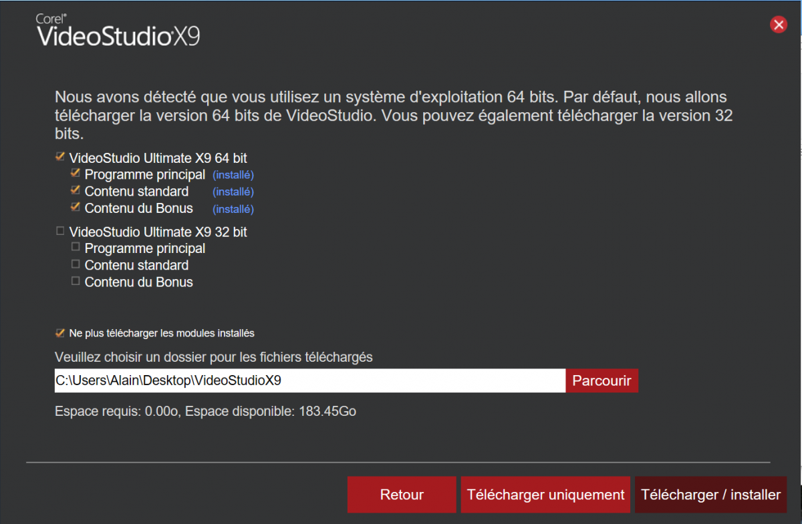Click the Espace requis status text

205,411
